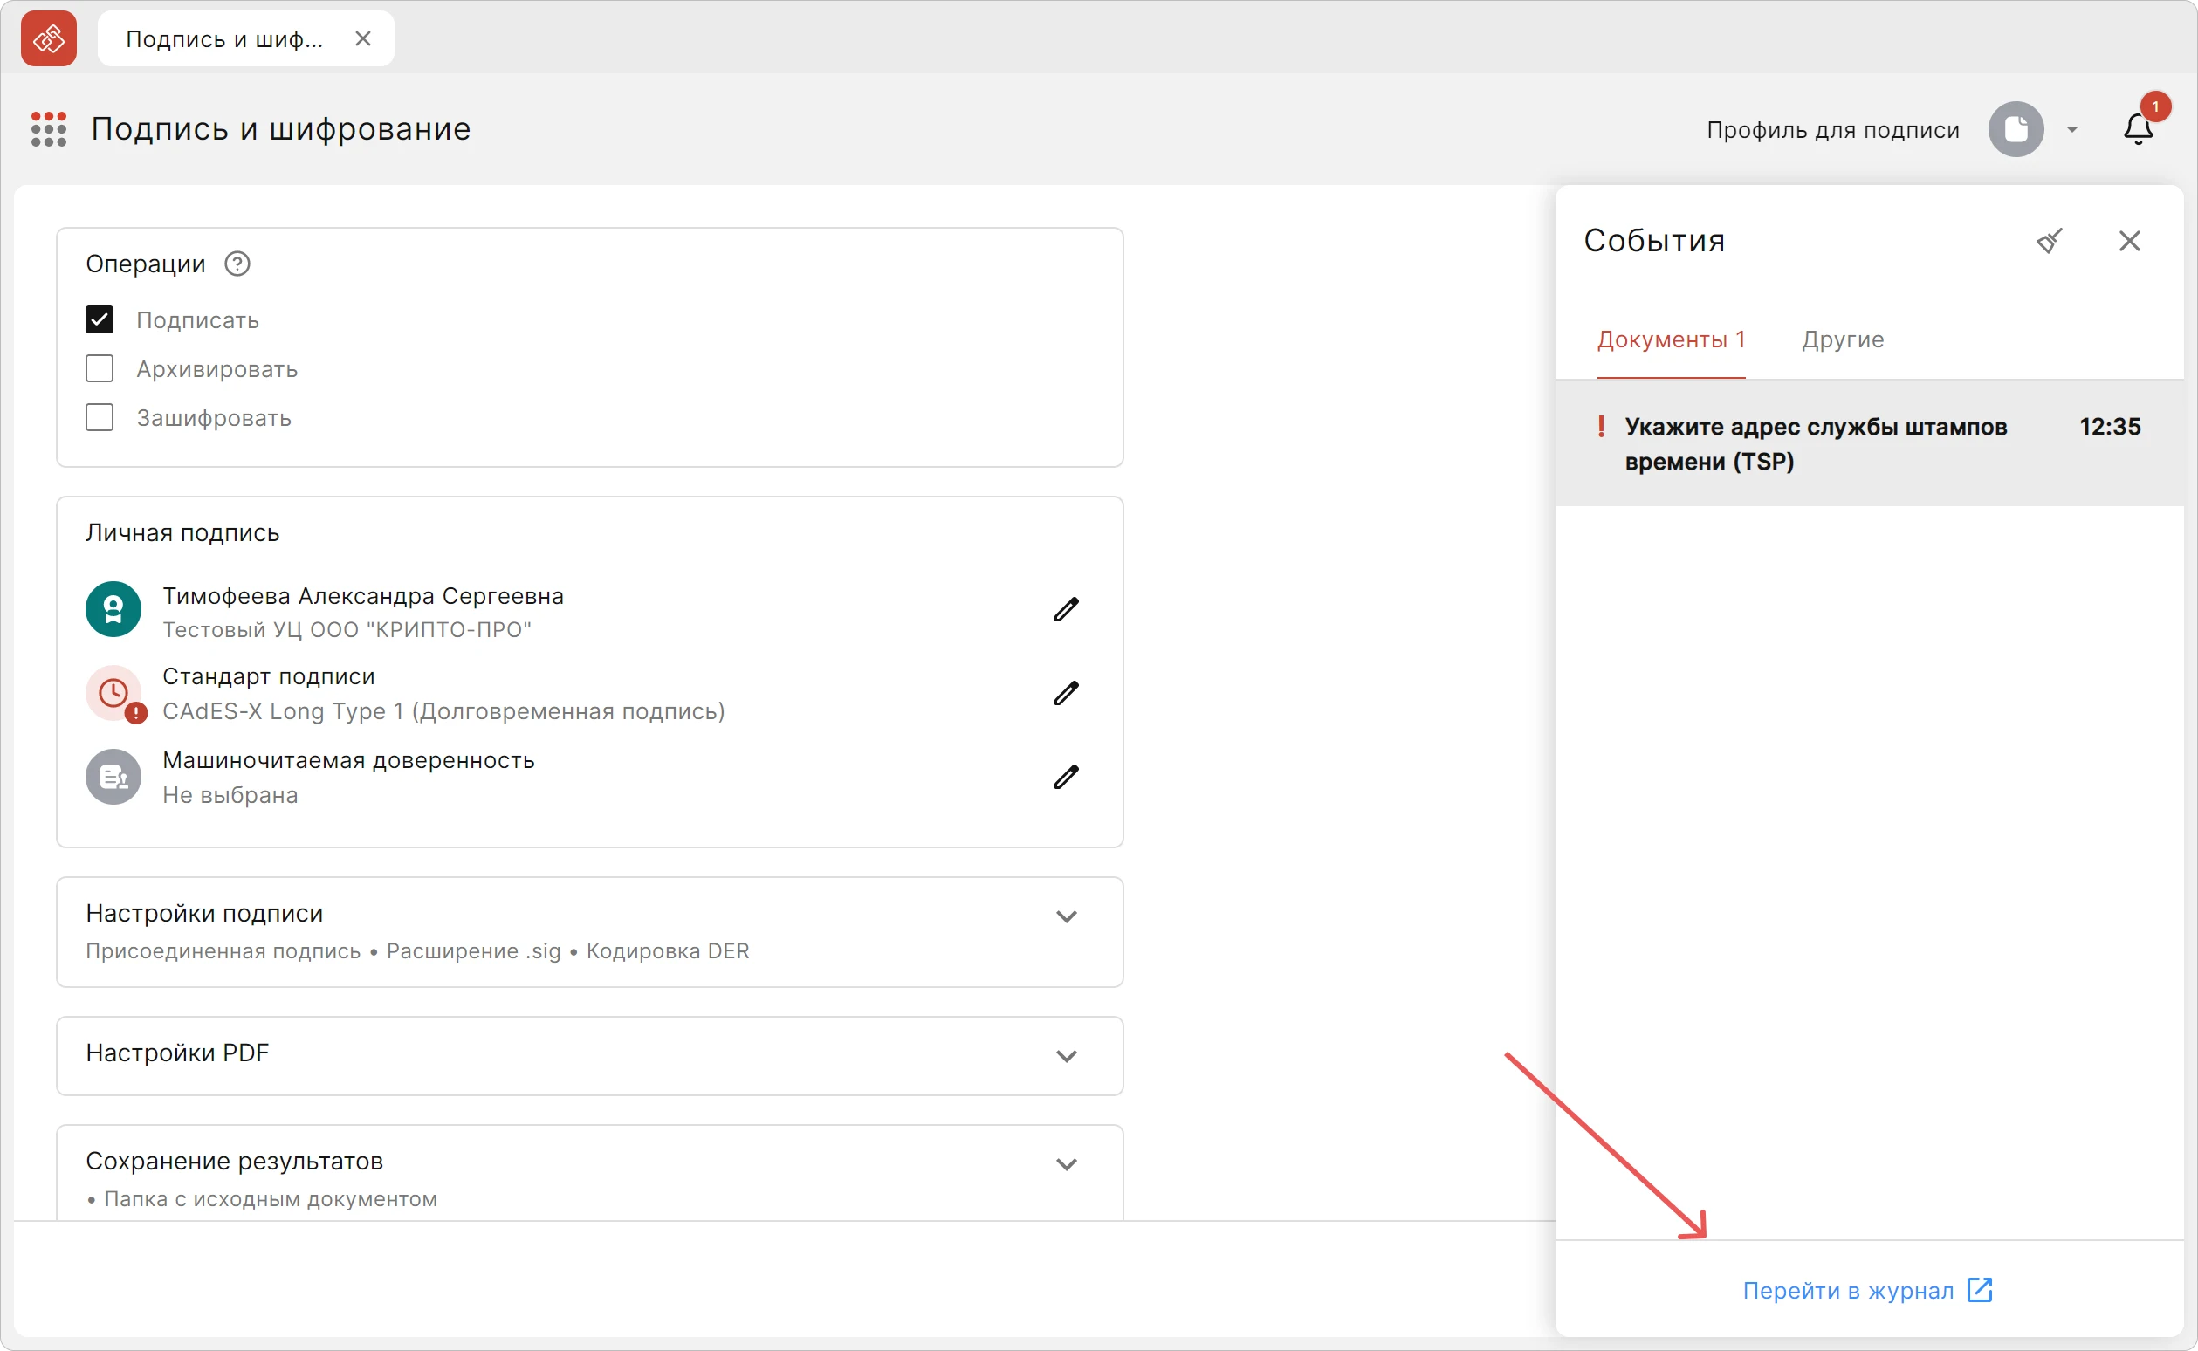The height and width of the screenshot is (1351, 2198).
Task: Click the 12:35 event timestamp
Action: pos(2110,426)
